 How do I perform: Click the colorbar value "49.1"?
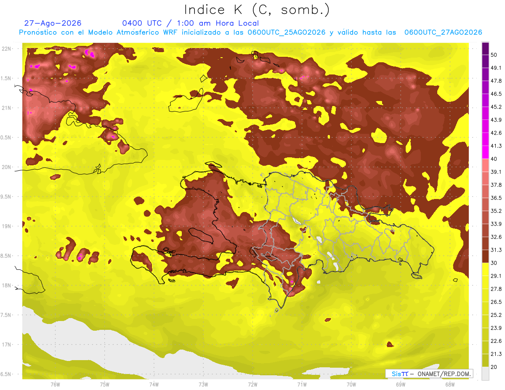[496, 68]
